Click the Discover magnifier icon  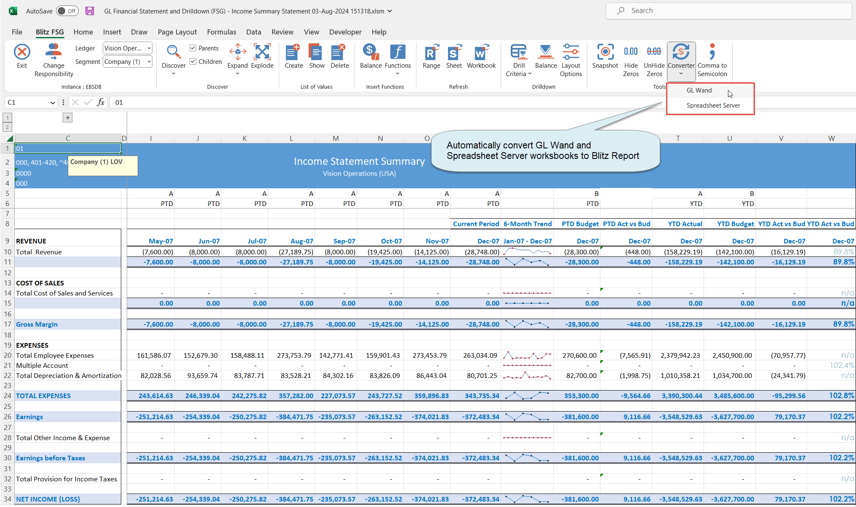click(173, 52)
